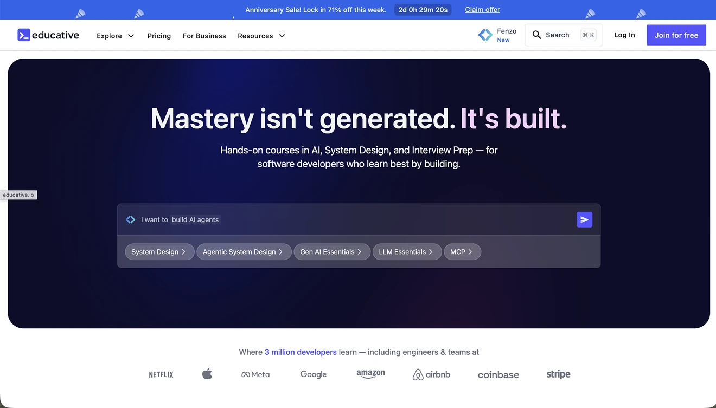Viewport: 716px width, 408px height.
Task: Open the For Business page
Action: 204,36
